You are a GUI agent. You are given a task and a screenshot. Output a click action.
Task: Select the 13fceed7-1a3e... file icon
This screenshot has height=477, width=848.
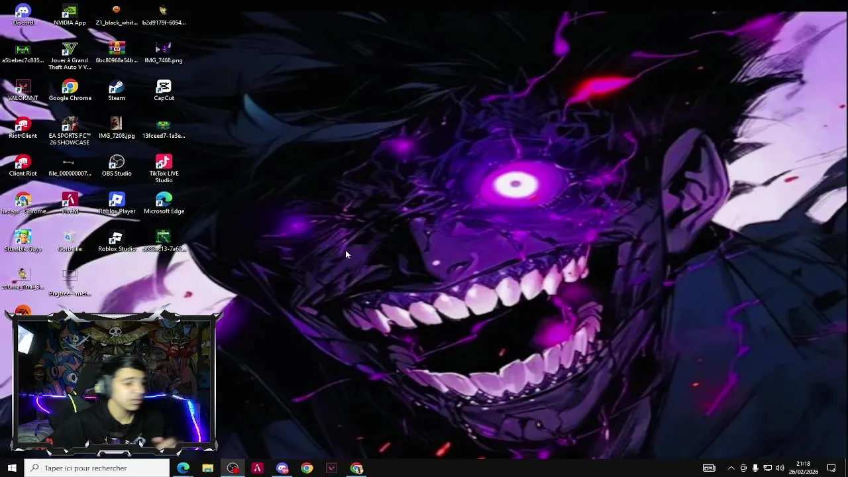click(164, 129)
